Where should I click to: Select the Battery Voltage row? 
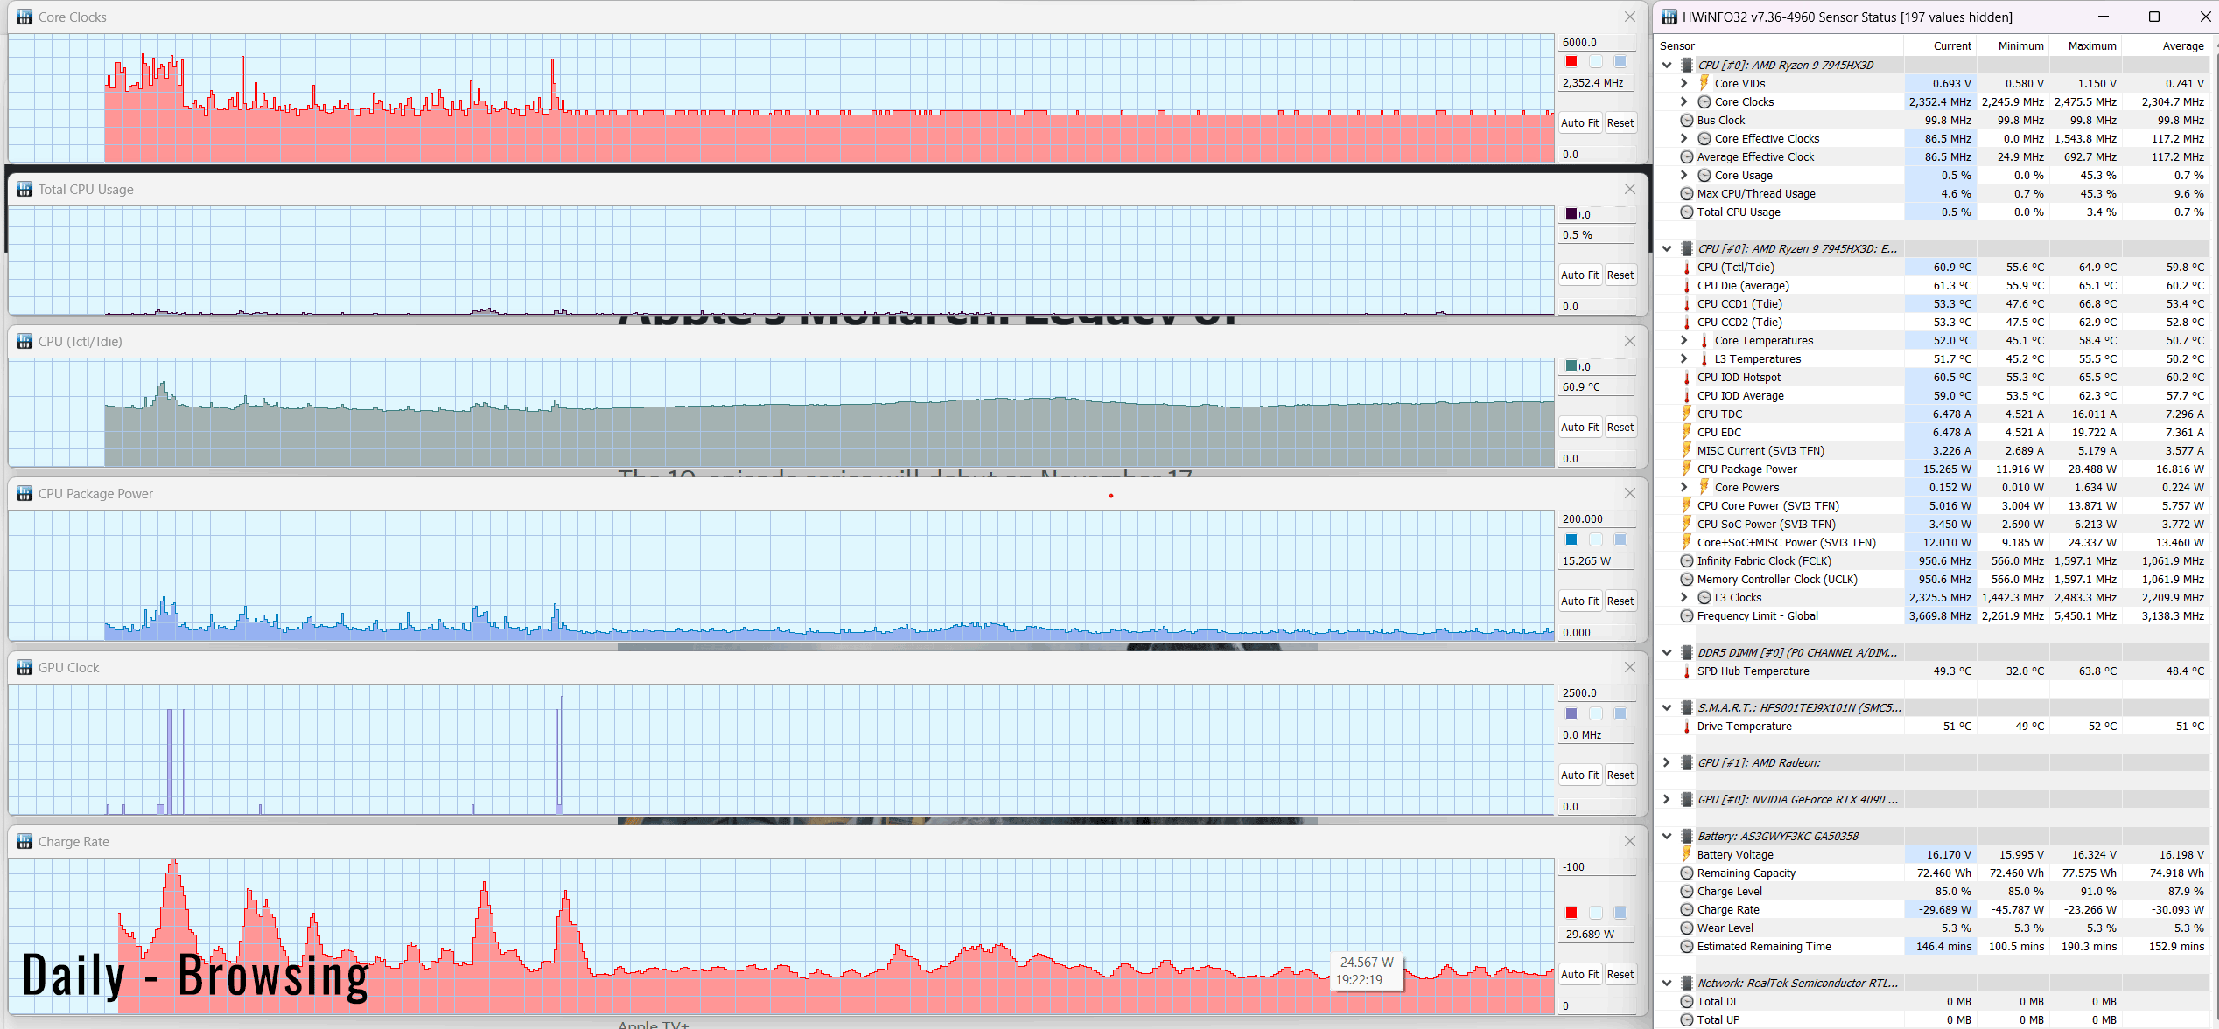pos(1932,855)
